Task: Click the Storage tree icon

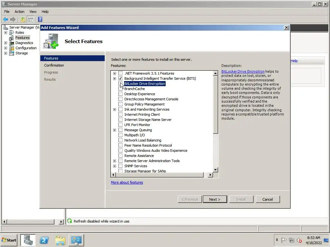Action: 12,53
